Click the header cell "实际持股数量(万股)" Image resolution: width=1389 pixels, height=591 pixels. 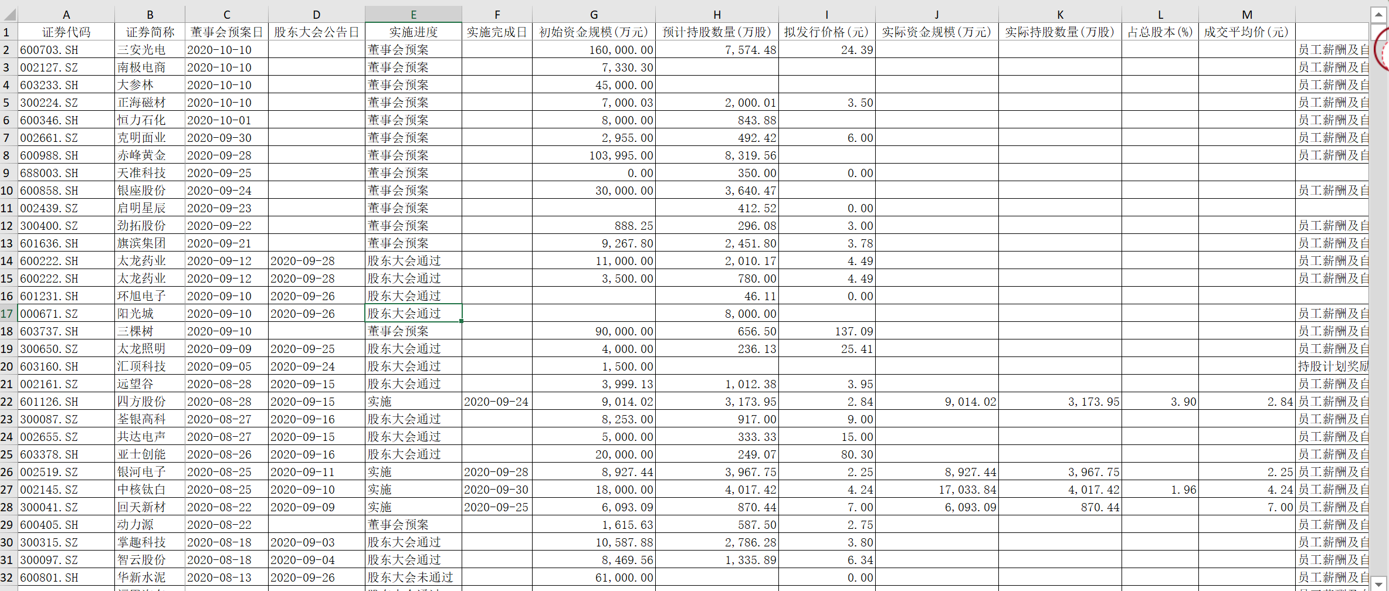pos(1061,32)
